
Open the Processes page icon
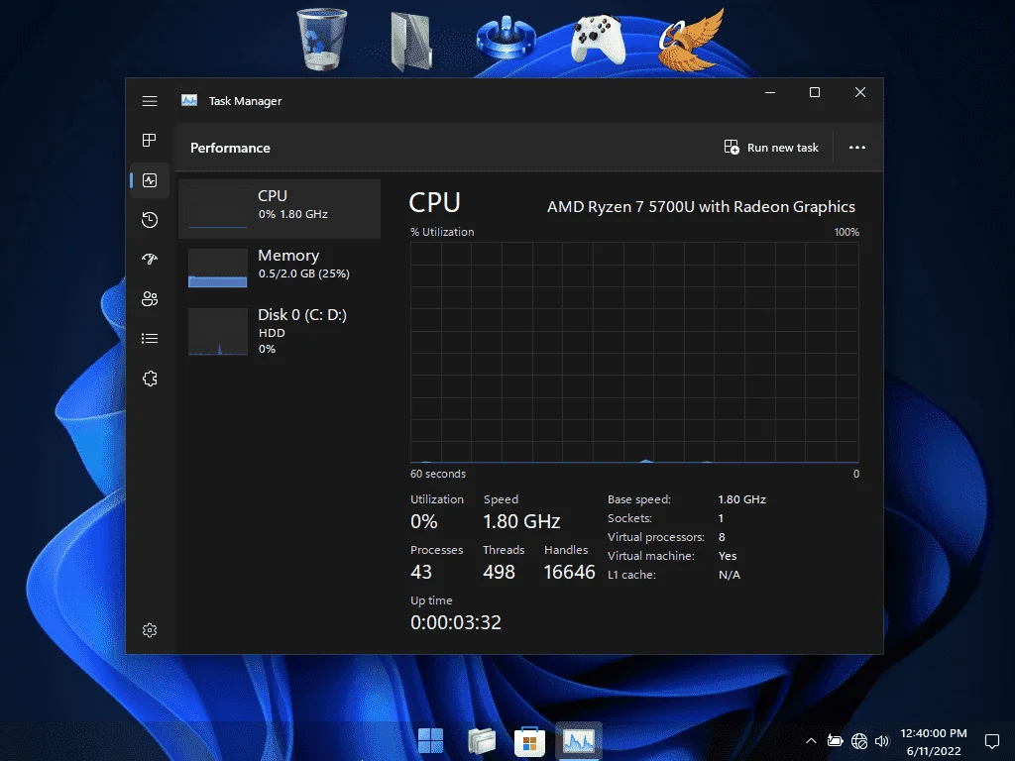click(150, 140)
